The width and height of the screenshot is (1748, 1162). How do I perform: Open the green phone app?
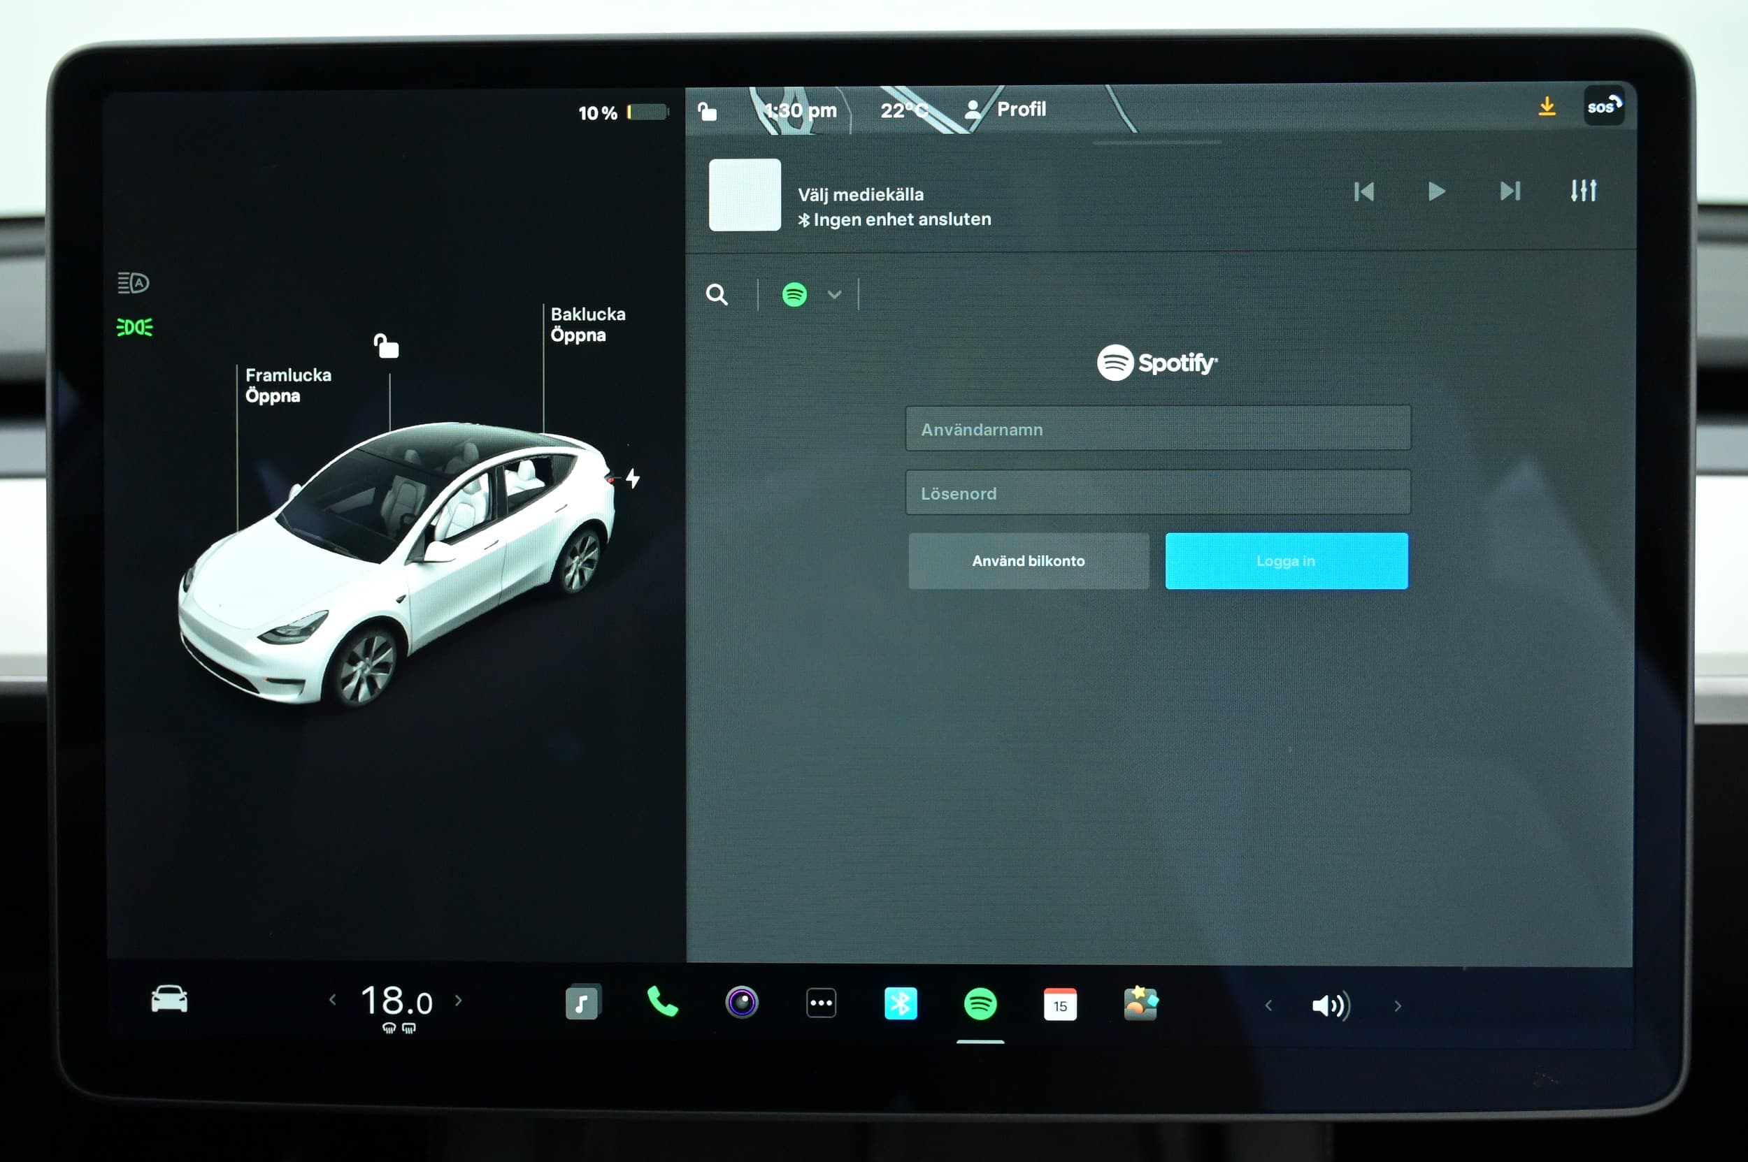(662, 1002)
